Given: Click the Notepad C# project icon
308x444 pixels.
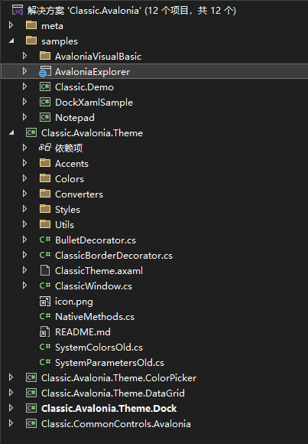Looking at the screenshot, I should point(45,117).
